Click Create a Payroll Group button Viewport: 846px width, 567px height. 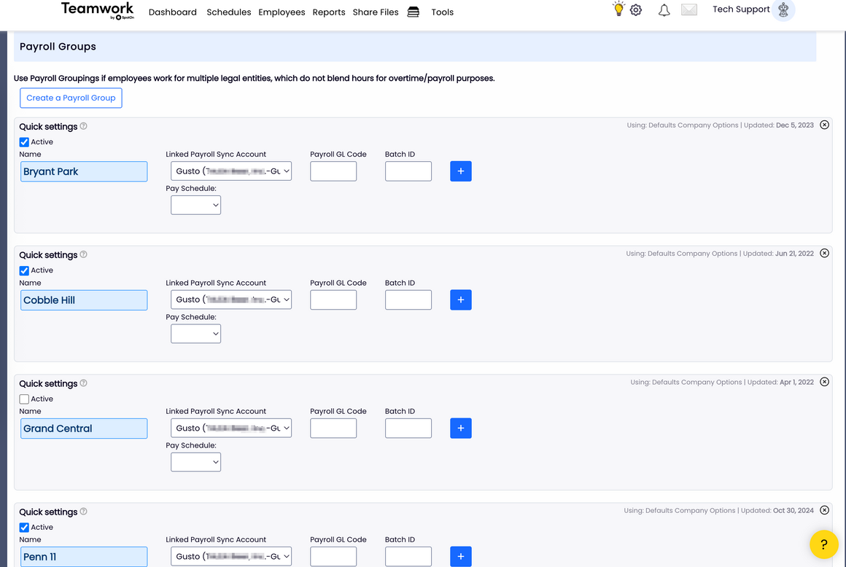71,98
